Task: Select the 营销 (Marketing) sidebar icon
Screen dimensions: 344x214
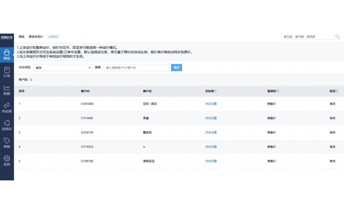Action: tap(7, 143)
